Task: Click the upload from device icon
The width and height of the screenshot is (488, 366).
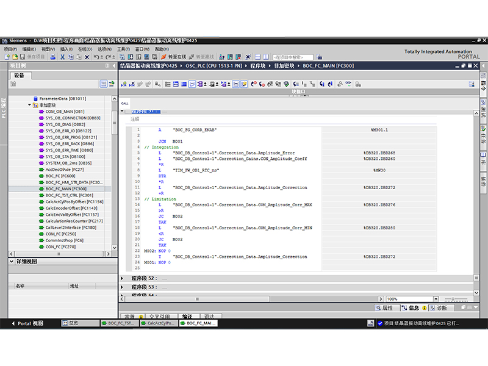Action: [138, 57]
